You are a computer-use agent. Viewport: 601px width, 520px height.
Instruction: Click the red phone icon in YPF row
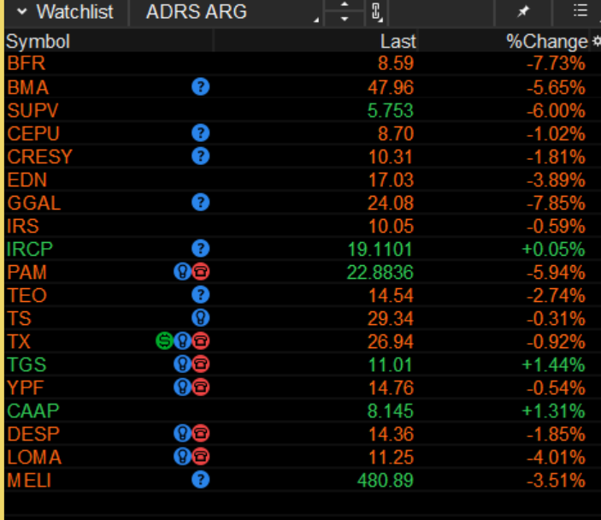200,387
